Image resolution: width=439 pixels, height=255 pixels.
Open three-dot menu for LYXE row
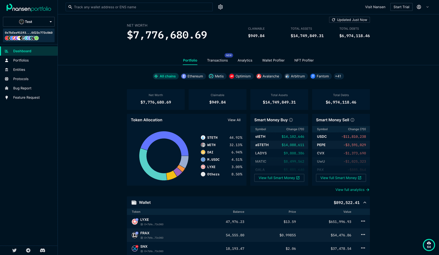pyautogui.click(x=363, y=221)
